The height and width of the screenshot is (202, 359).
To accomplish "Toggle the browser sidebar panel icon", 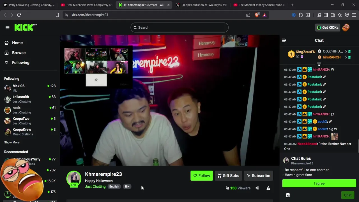I will click(326, 15).
